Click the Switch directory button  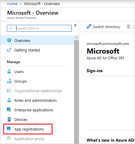(103, 27)
